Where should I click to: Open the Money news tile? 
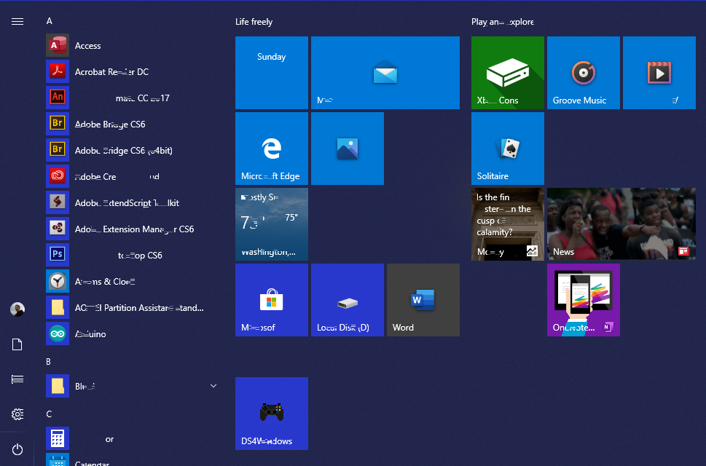[x=507, y=224]
